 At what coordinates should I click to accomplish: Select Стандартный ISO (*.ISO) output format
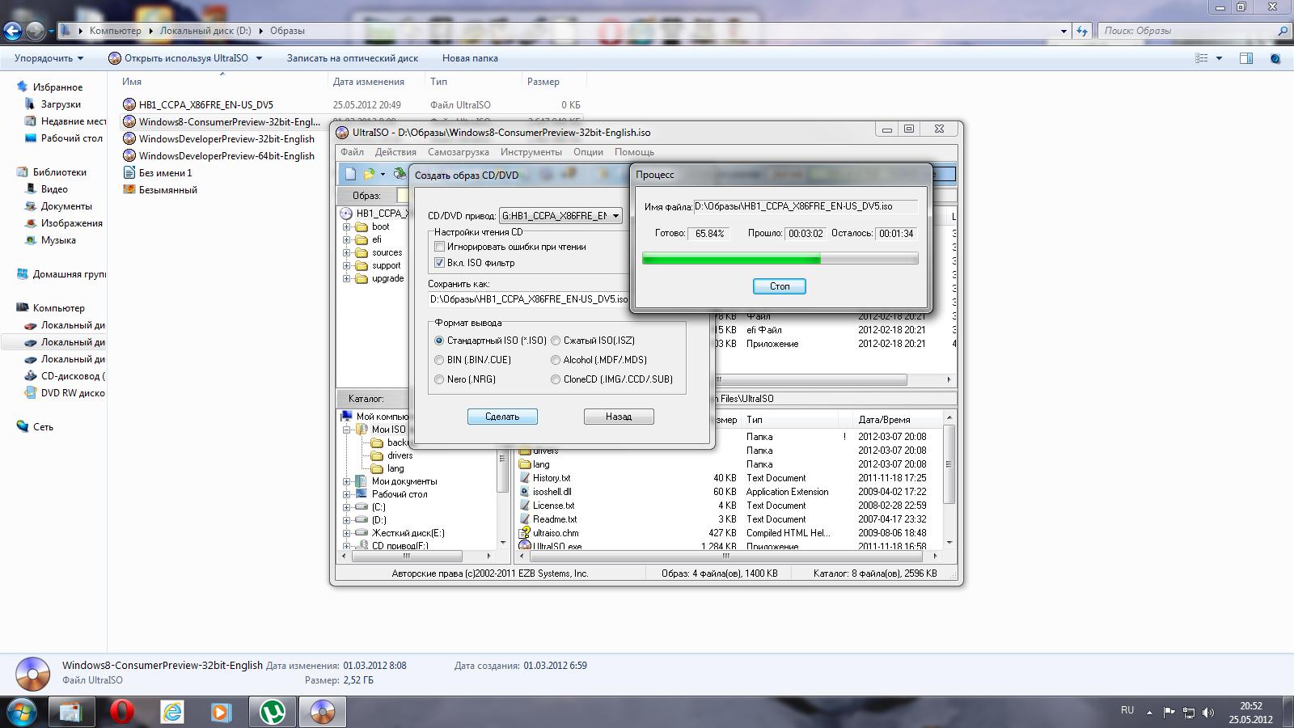[x=439, y=341]
